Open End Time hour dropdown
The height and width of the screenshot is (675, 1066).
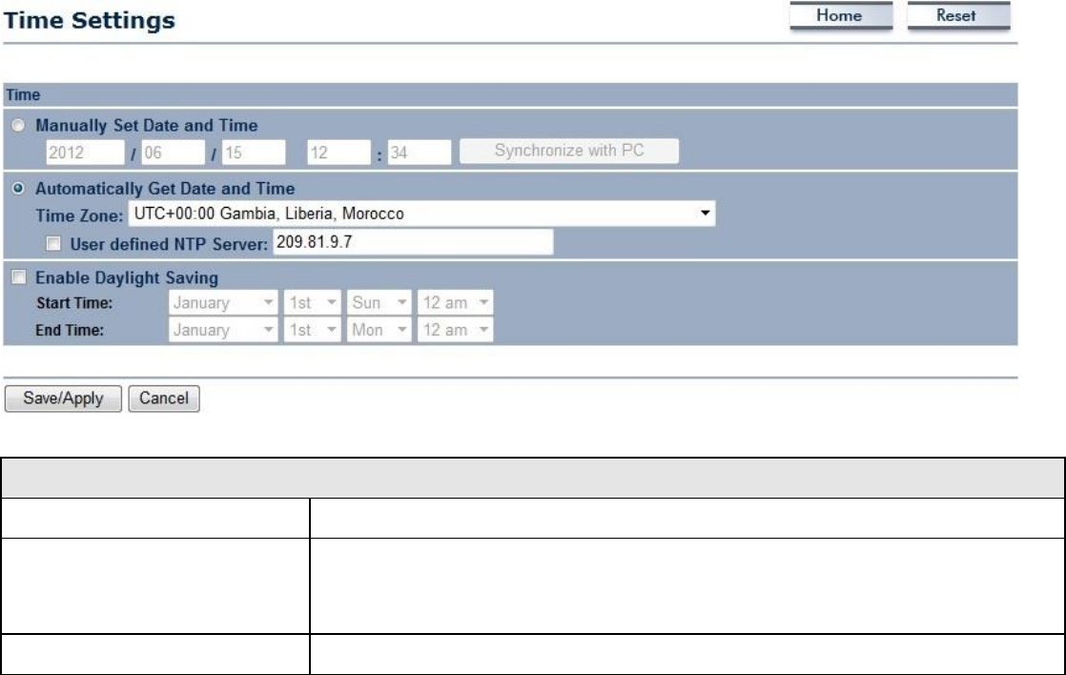(455, 330)
